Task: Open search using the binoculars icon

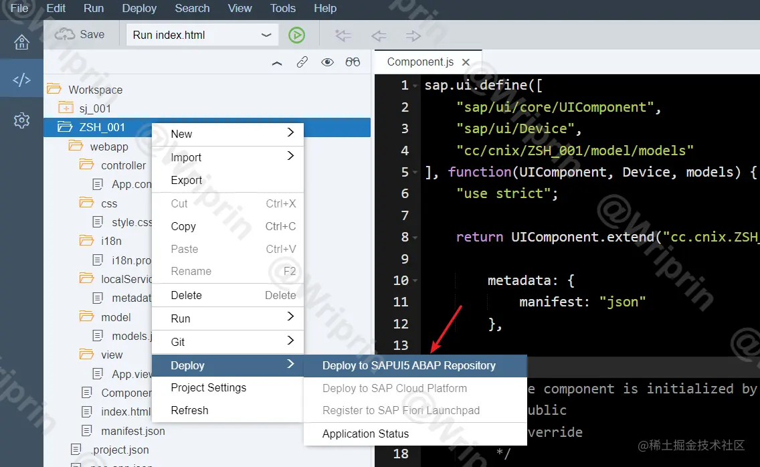Action: (x=353, y=62)
